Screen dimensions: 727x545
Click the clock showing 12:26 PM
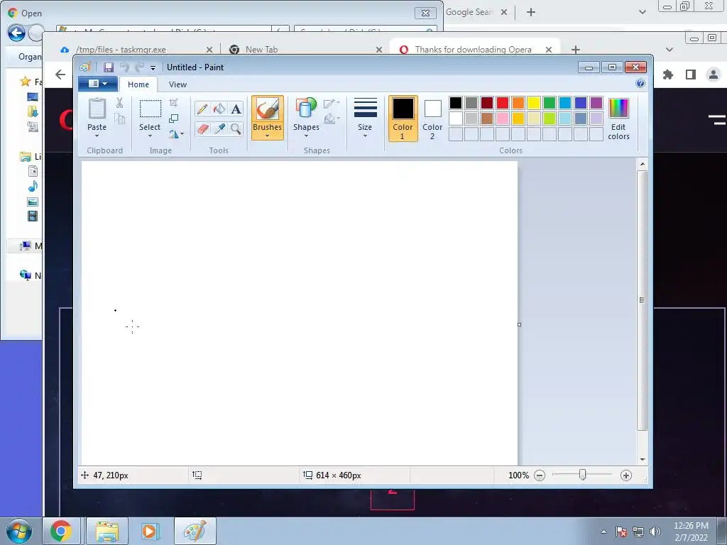(691, 526)
